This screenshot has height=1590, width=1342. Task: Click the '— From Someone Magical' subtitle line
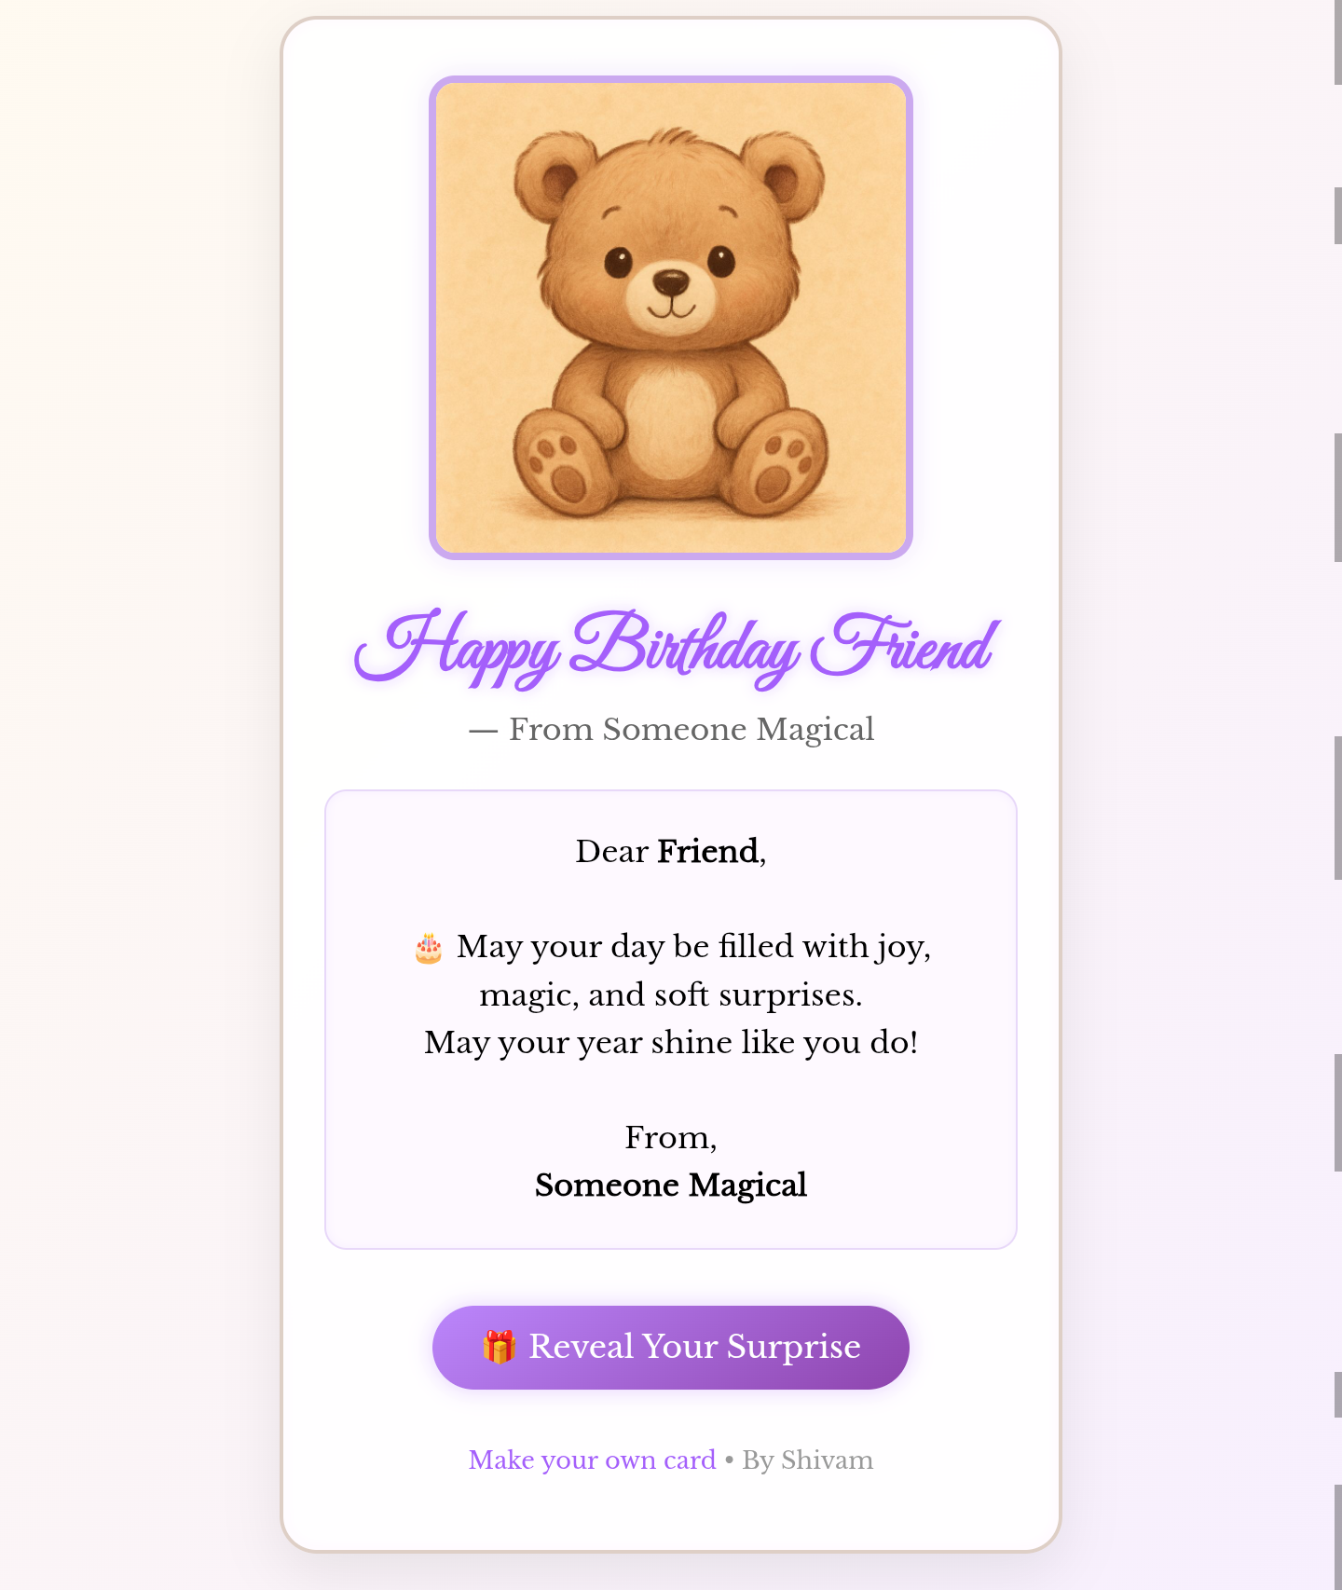coord(671,729)
